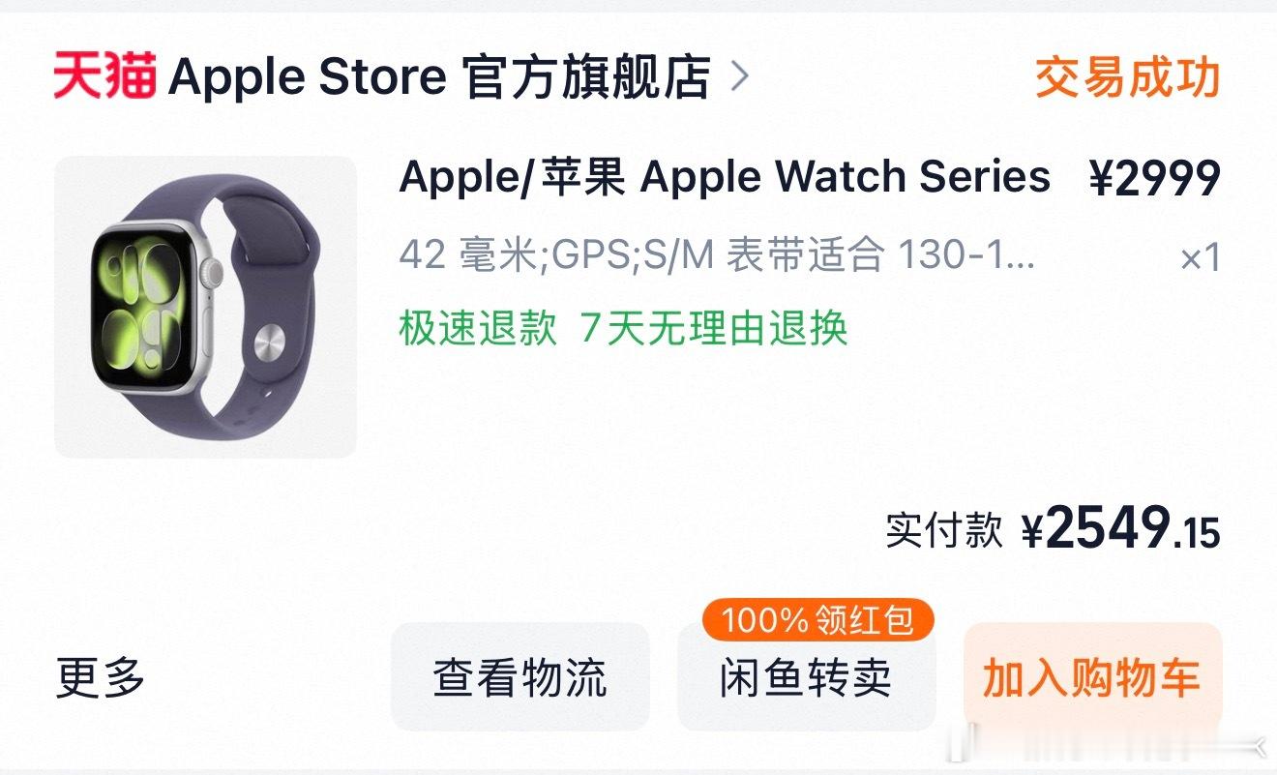Screen dimensions: 1277x775
Task: Check the ¥2999 listed price
Action: (x=1155, y=178)
